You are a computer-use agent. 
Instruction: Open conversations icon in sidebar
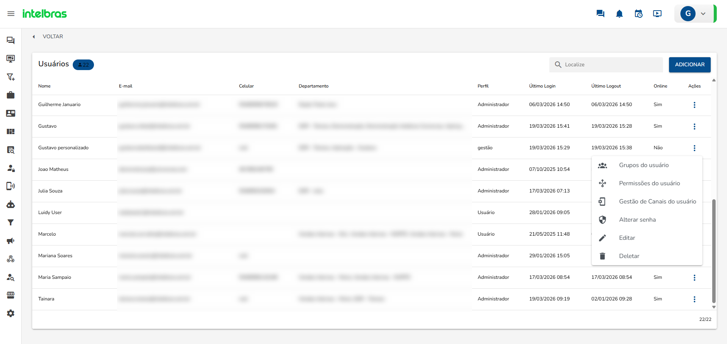coord(11,40)
